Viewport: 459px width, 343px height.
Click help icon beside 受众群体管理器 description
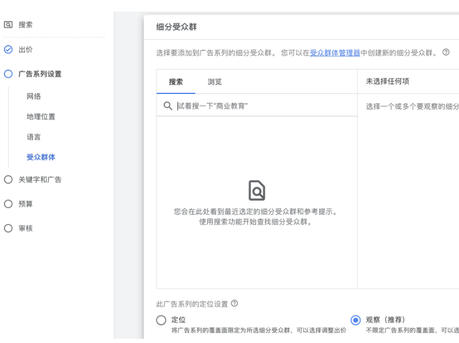point(446,52)
